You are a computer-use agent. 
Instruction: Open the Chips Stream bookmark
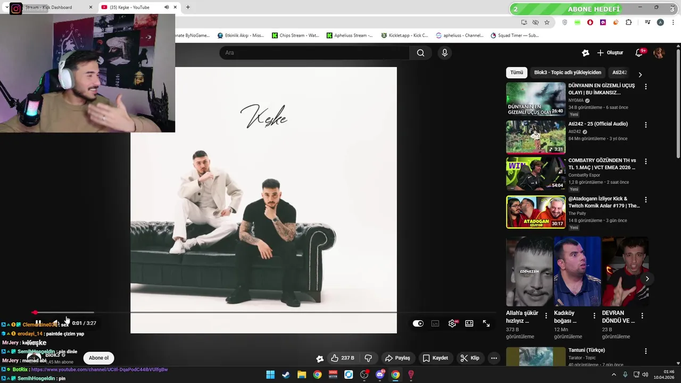pos(295,36)
